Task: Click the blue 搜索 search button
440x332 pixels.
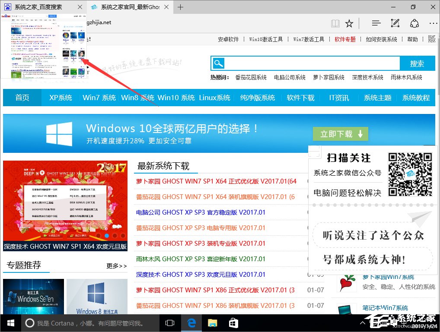Action: (417, 63)
